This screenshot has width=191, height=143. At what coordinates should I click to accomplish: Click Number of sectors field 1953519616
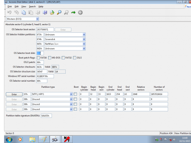coord(159,94)
